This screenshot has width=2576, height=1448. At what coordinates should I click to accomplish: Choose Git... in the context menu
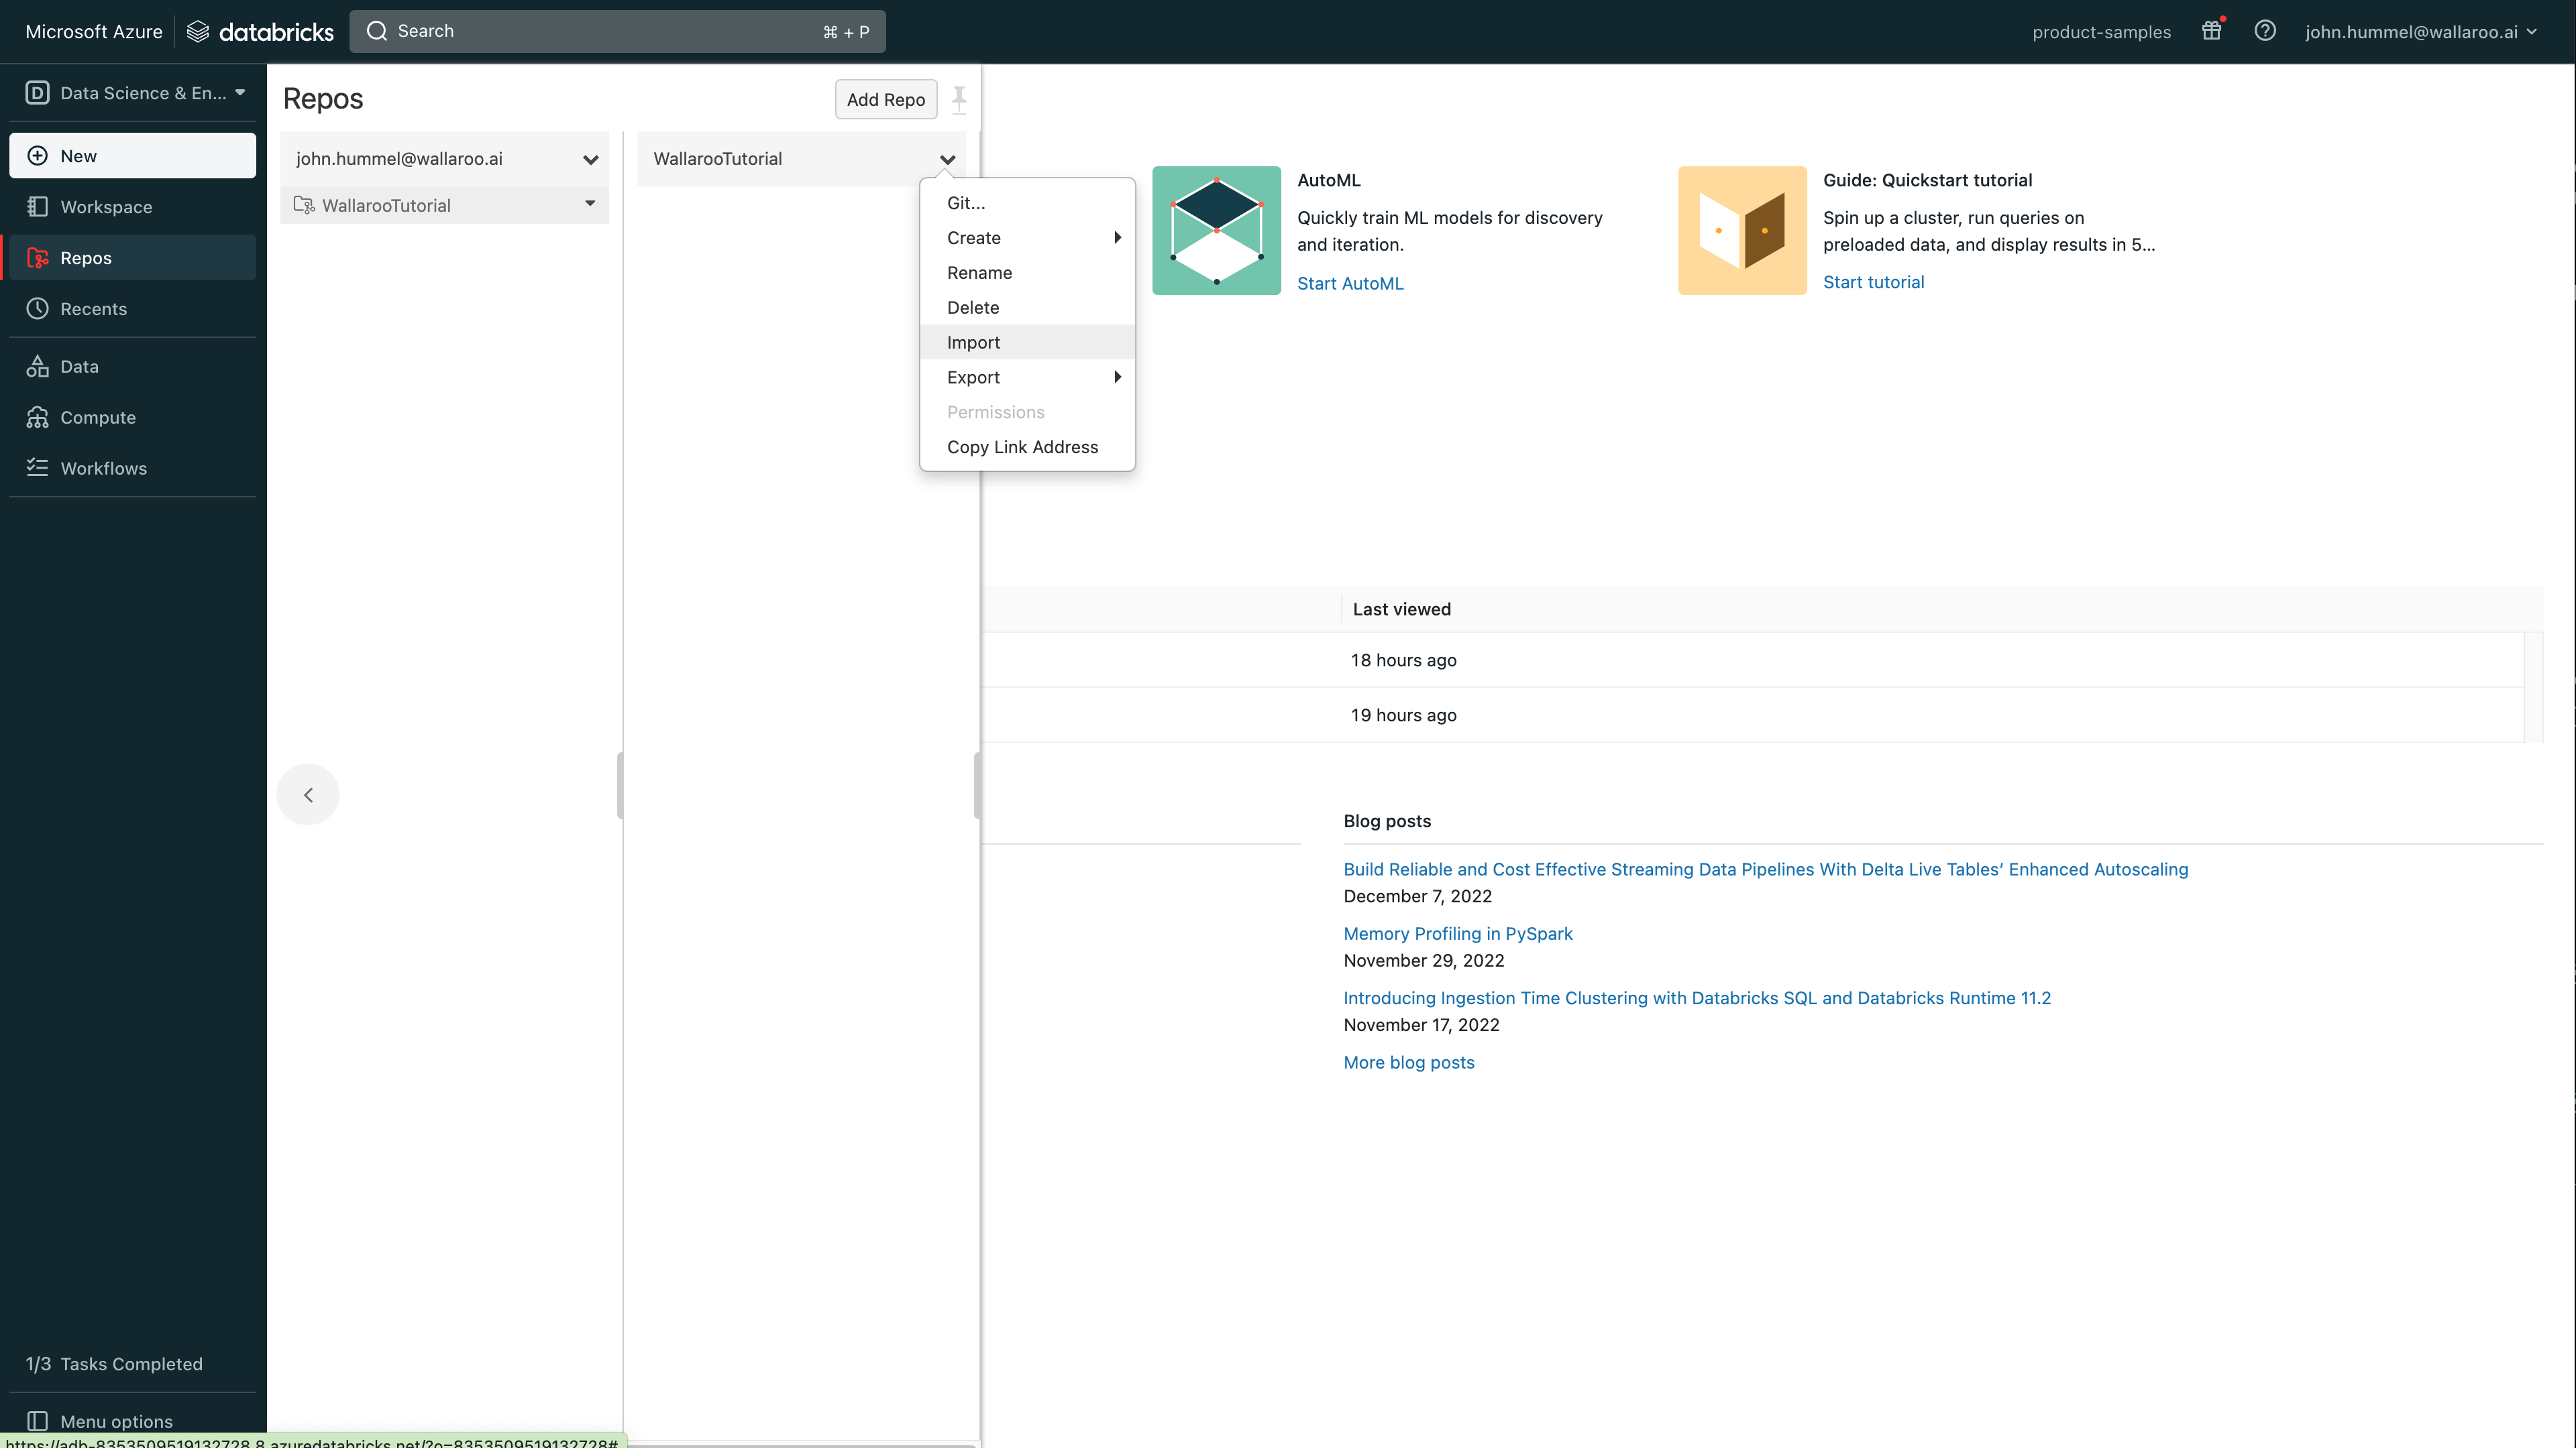(966, 203)
